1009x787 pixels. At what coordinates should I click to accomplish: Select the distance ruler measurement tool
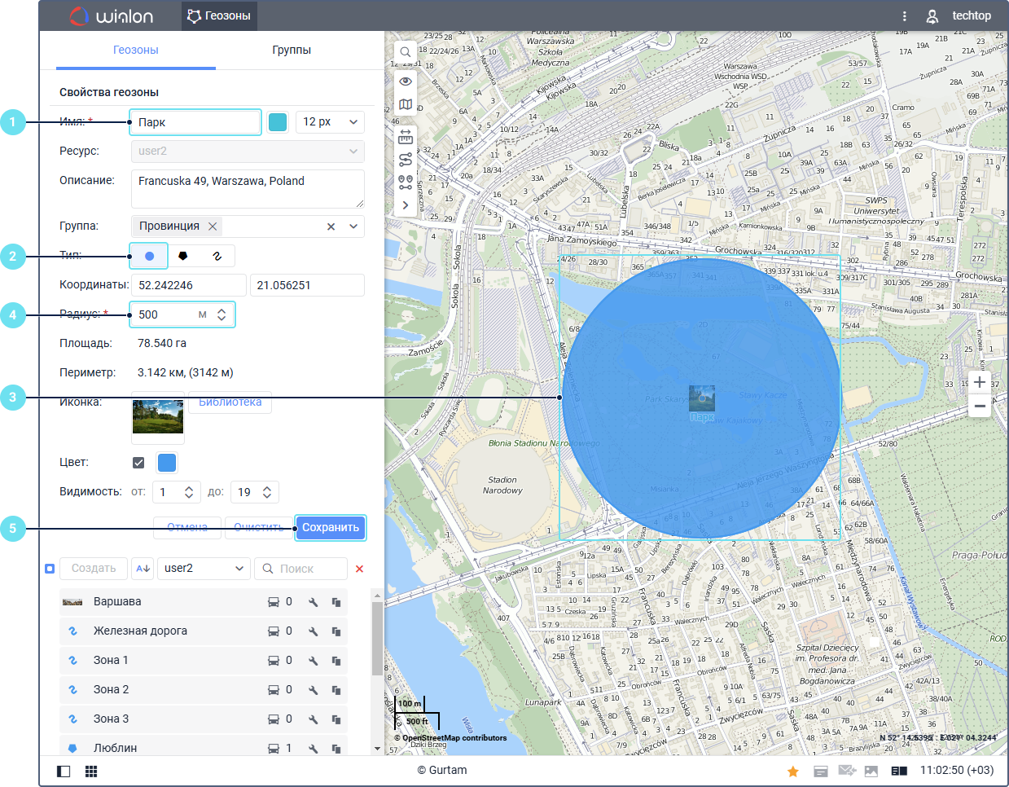(405, 138)
